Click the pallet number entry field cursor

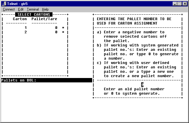tap(142, 84)
